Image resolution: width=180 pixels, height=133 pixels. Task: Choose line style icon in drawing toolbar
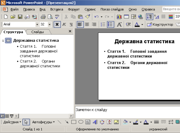click(x=156, y=122)
